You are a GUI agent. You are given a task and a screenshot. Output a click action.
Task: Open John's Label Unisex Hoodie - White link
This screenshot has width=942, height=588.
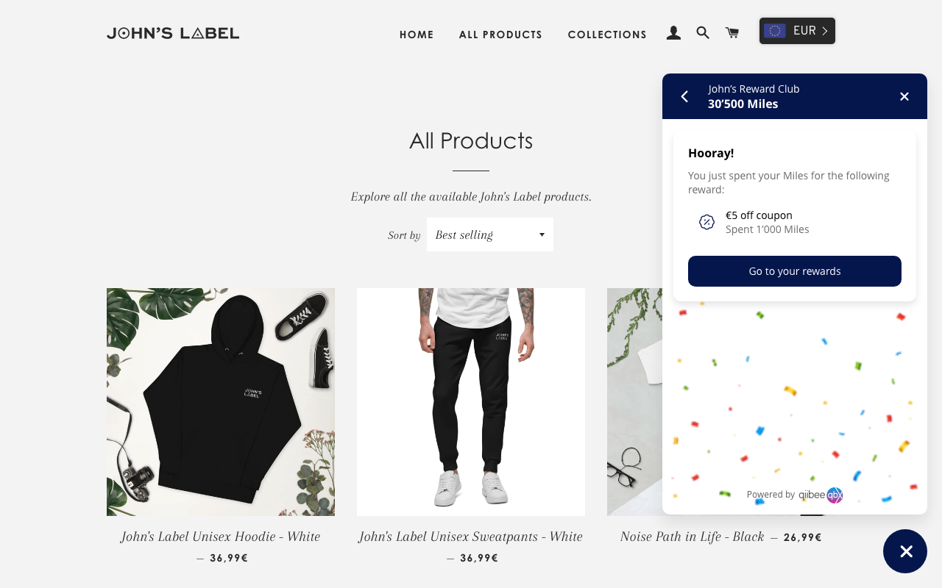(x=221, y=537)
